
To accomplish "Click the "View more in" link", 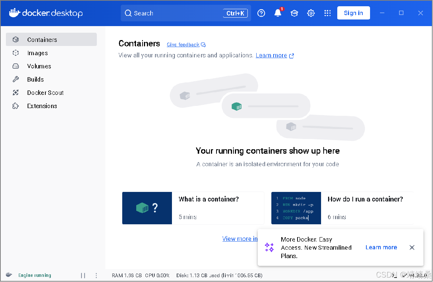I will pyautogui.click(x=240, y=239).
